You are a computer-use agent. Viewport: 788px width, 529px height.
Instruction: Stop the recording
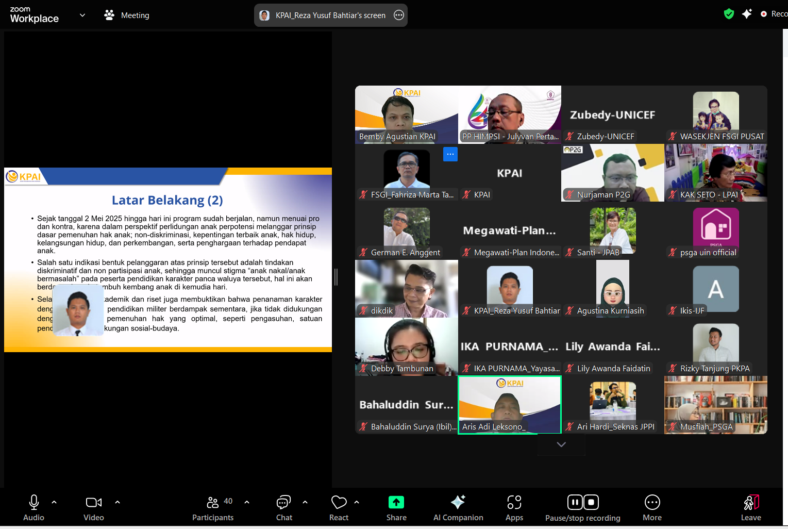[591, 502]
